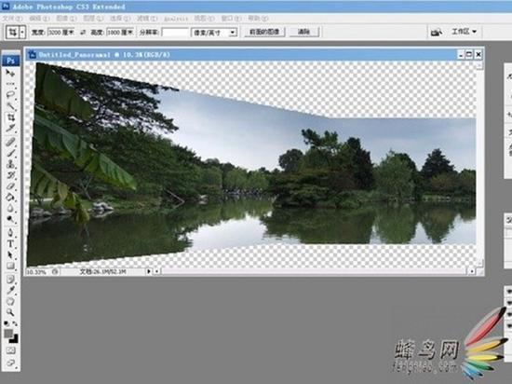Viewport: 512px width, 384px height.
Task: Open the foreground color swatch
Action: click(8, 334)
